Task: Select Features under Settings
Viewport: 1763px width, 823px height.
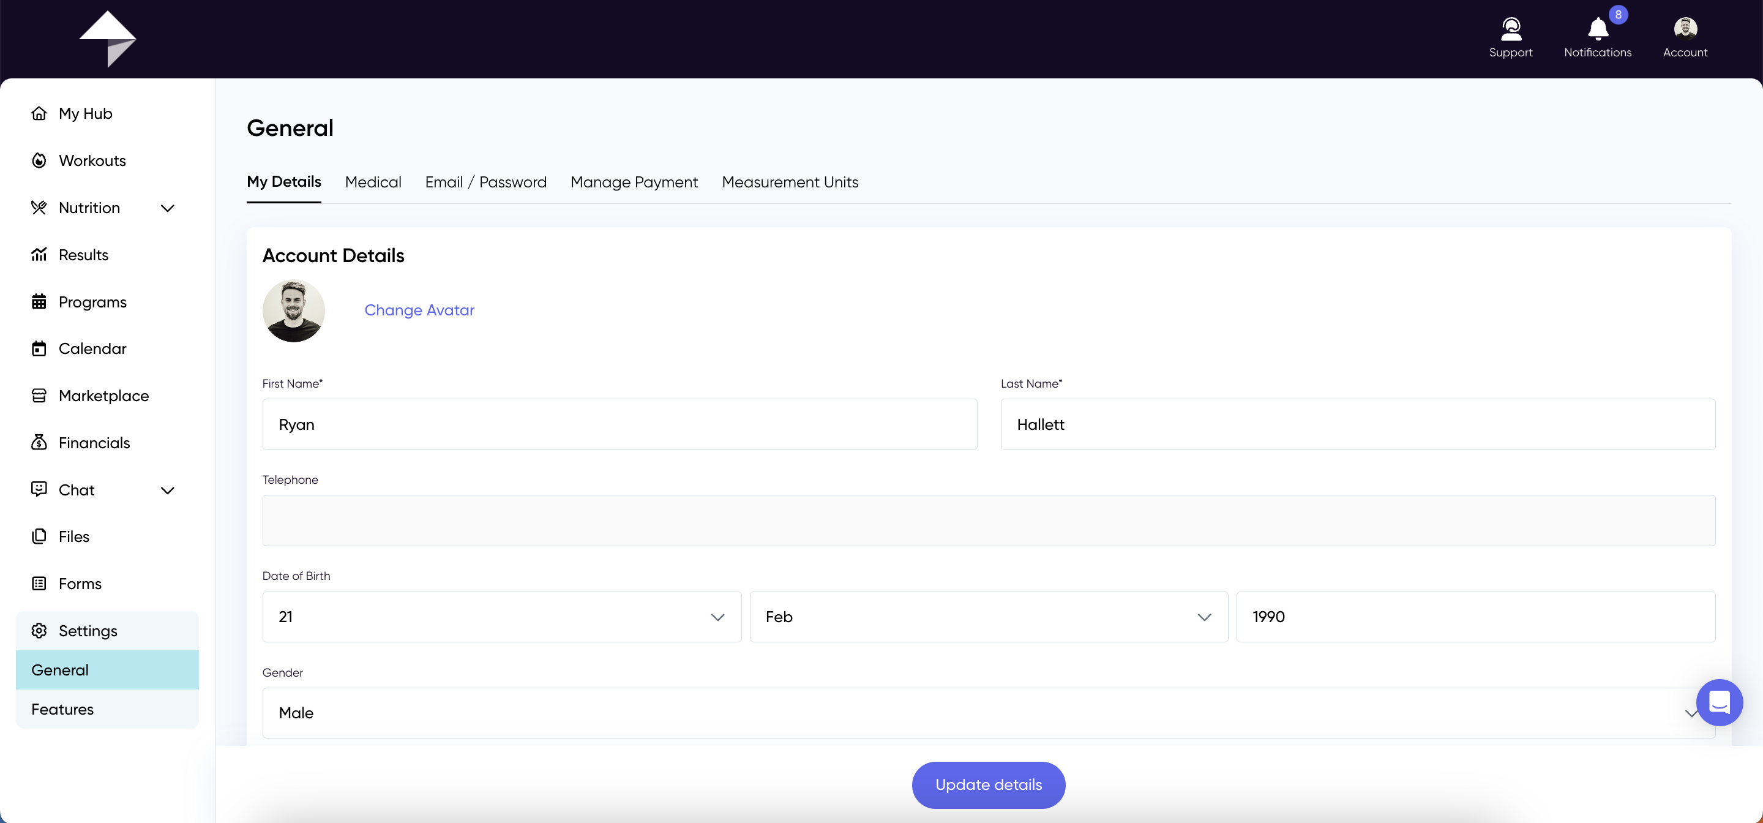Action: tap(108, 709)
